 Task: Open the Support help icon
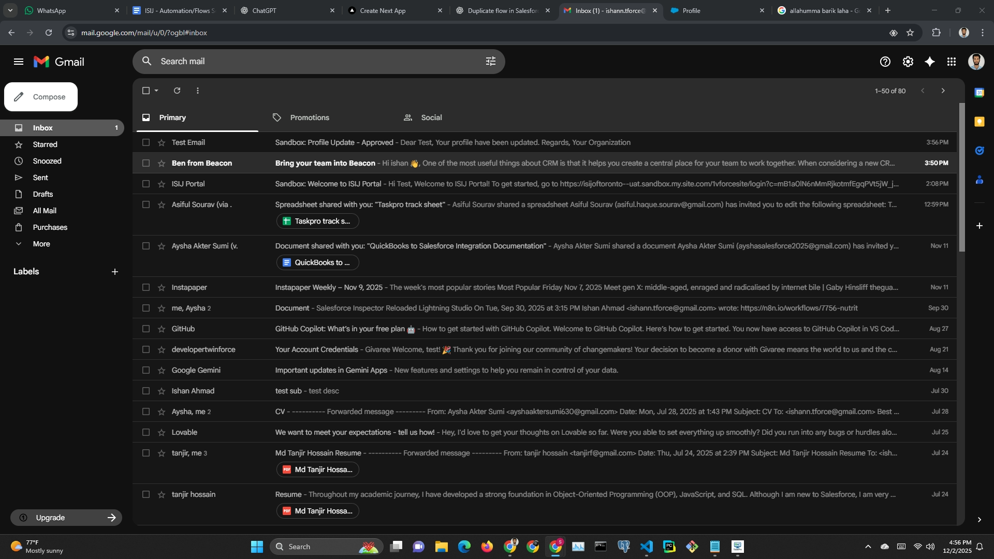tap(885, 62)
